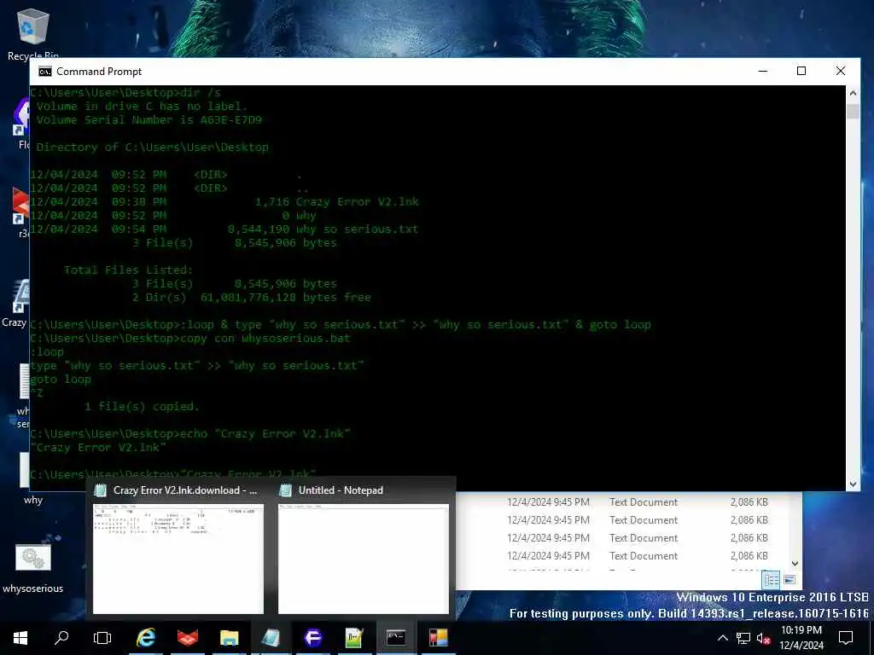Image resolution: width=874 pixels, height=655 pixels.
Task: Click Command Prompt scrollbar up arrow
Action: click(x=853, y=93)
